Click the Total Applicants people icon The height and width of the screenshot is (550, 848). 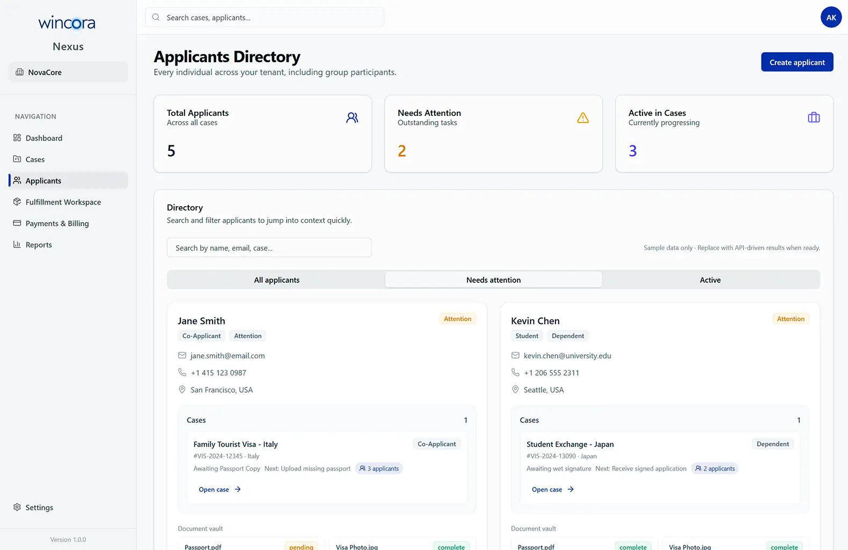[x=352, y=118]
